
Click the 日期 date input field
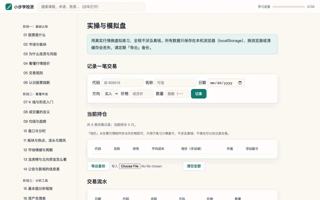(226, 83)
